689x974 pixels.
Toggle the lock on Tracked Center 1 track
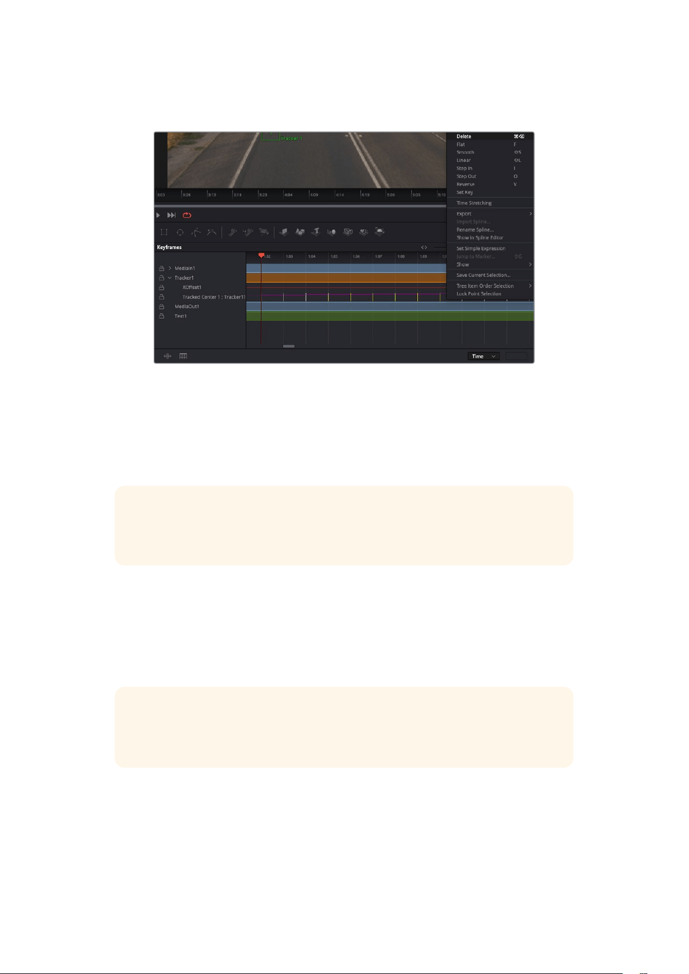point(162,297)
